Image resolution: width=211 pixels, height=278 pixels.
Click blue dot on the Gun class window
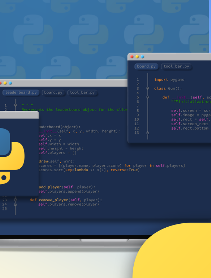pos(142,57)
